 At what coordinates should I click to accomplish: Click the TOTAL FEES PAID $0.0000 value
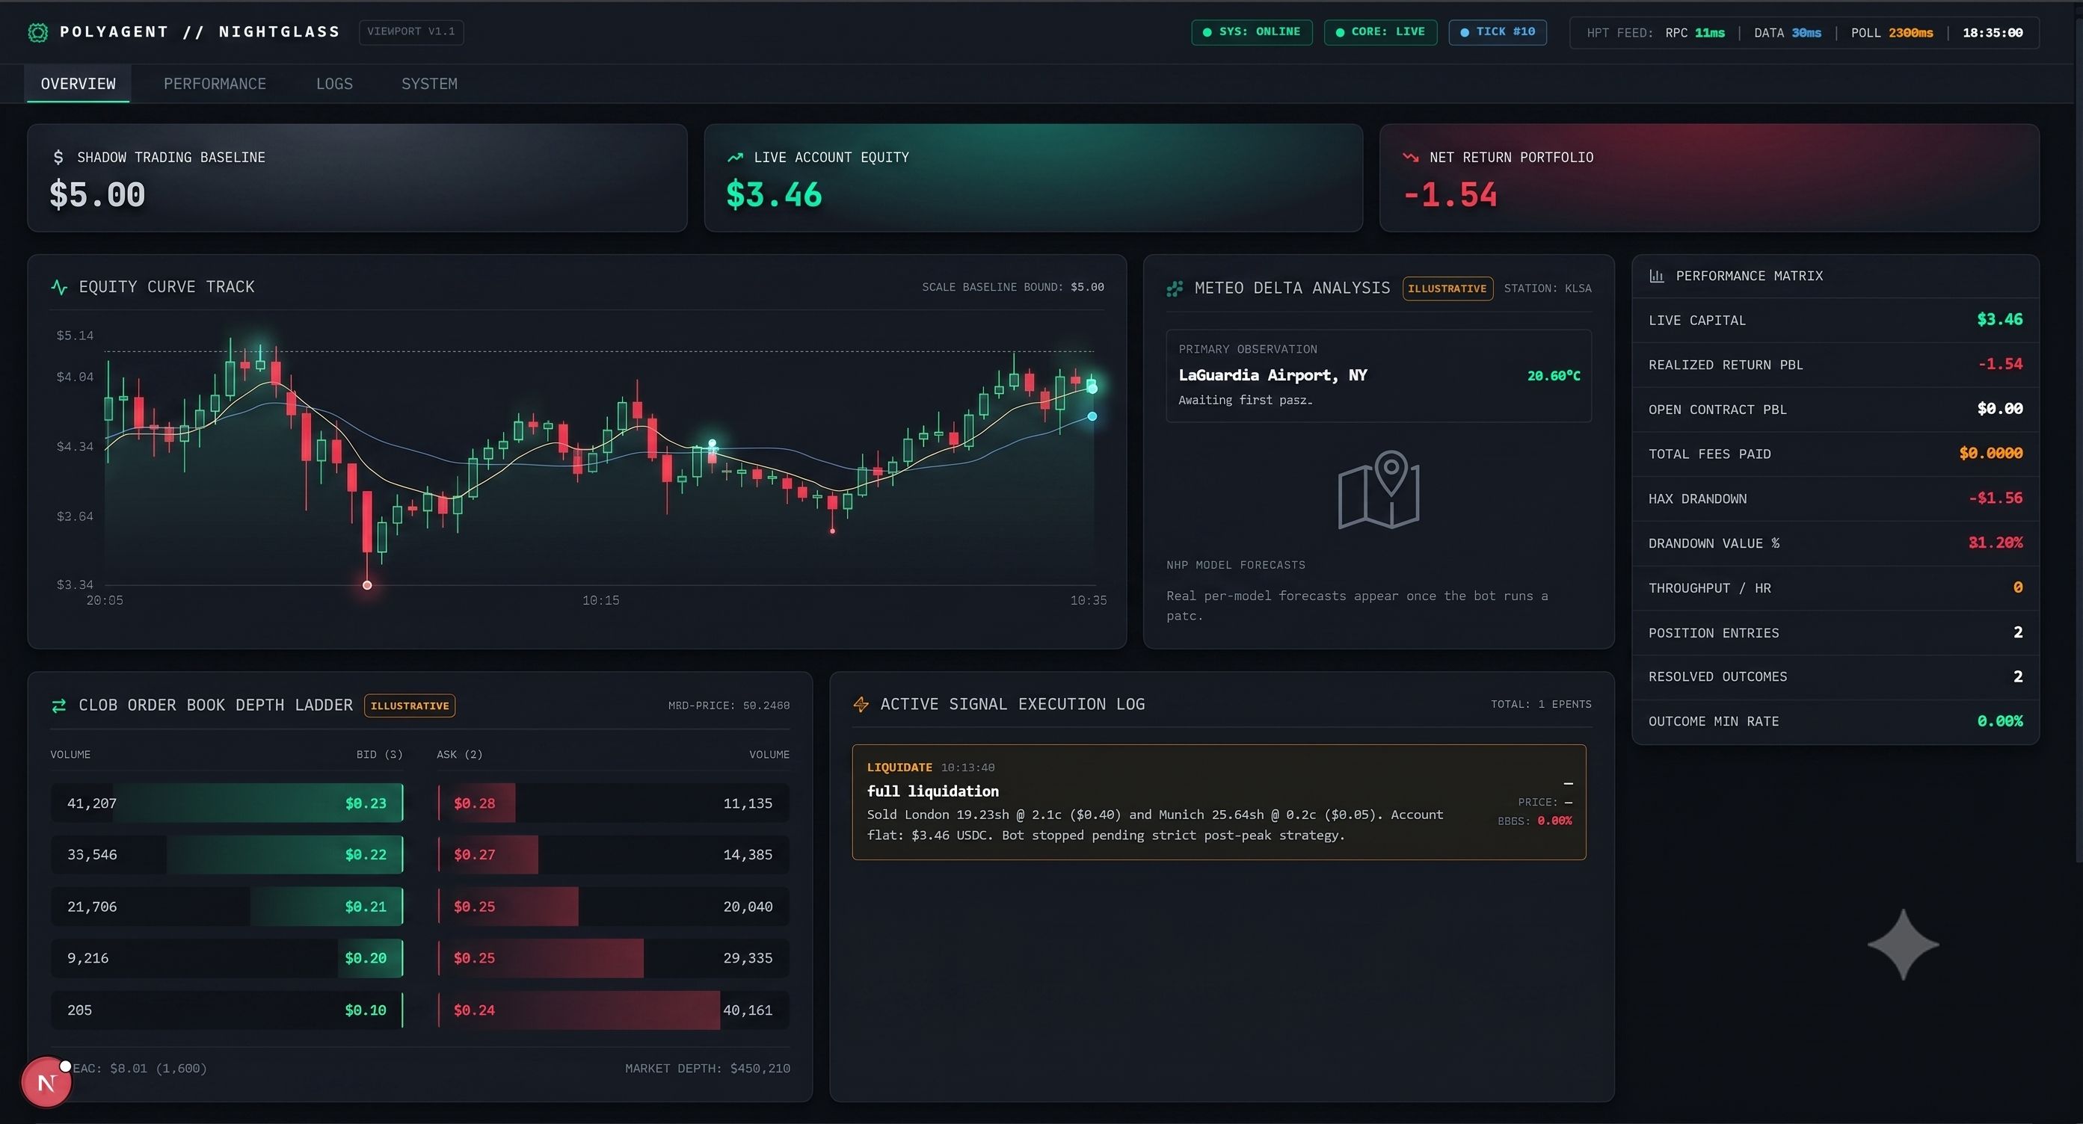(x=1991, y=454)
